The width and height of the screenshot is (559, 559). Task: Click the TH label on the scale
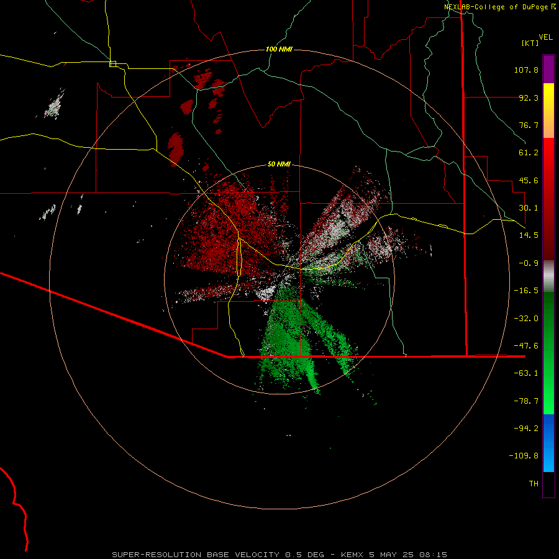pyautogui.click(x=534, y=484)
